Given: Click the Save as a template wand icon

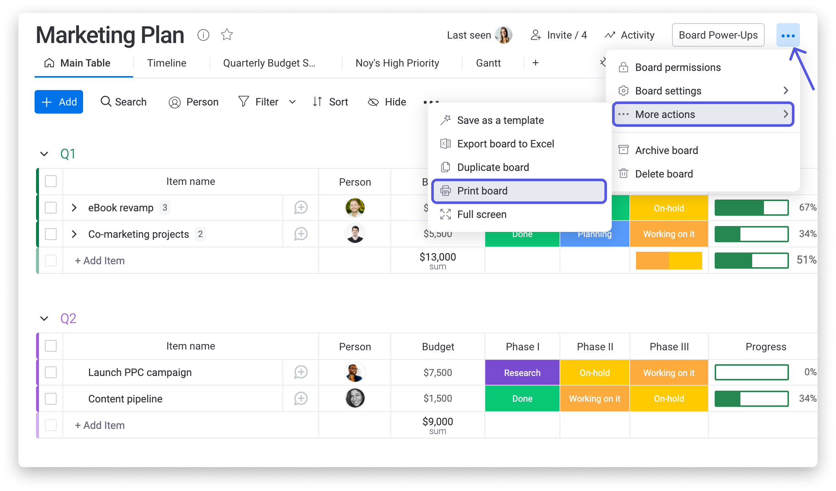Looking at the screenshot, I should [x=446, y=120].
